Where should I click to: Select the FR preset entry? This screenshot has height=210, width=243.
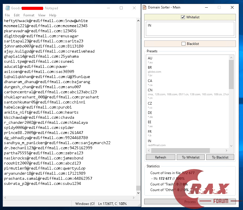pyautogui.click(x=150, y=131)
